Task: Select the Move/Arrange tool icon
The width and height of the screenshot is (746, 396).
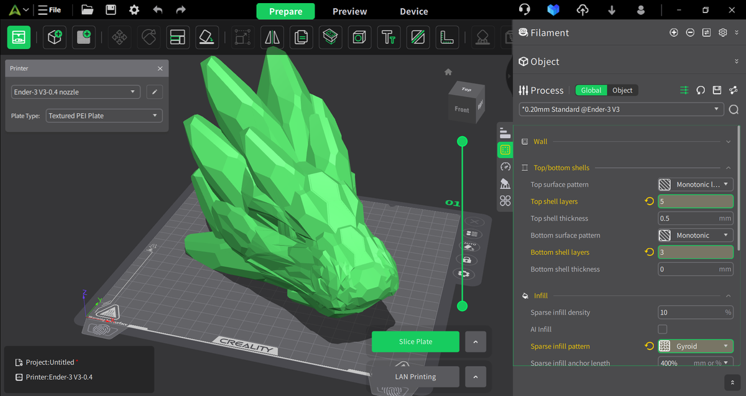Action: (x=119, y=37)
